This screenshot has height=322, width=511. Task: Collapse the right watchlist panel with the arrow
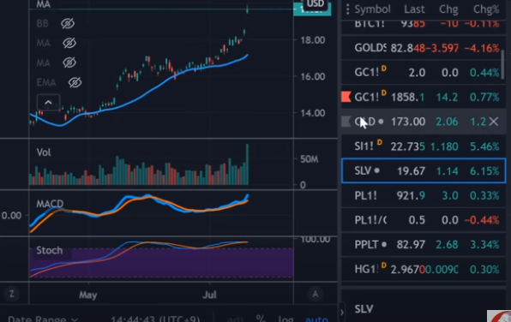click(x=341, y=313)
